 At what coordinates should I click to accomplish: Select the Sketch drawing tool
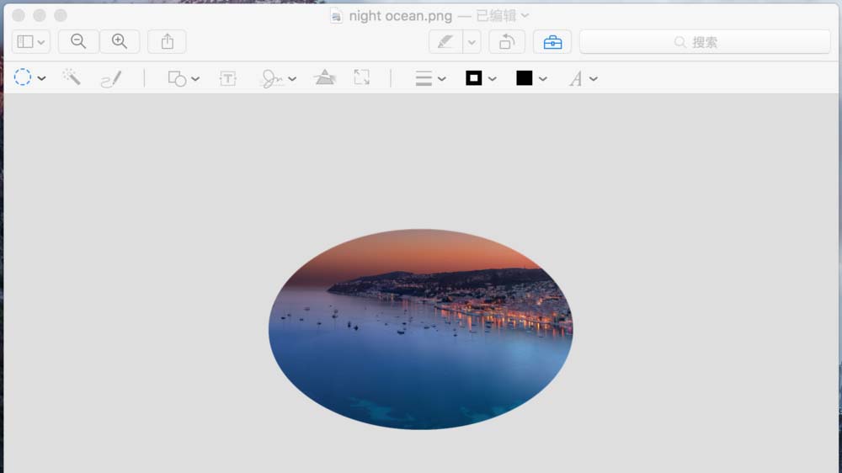click(111, 78)
